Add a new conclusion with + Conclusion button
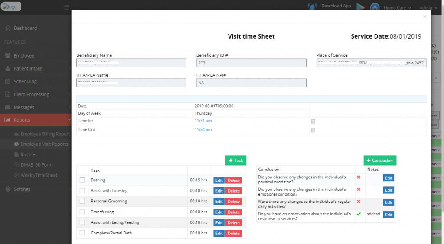444x244 pixels. pyautogui.click(x=380, y=161)
